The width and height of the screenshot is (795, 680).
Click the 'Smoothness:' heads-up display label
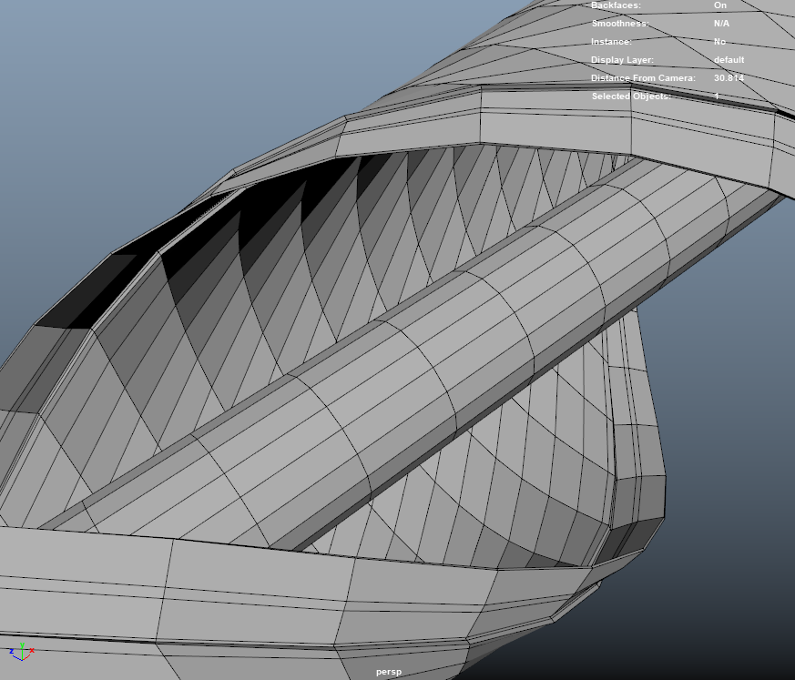620,24
